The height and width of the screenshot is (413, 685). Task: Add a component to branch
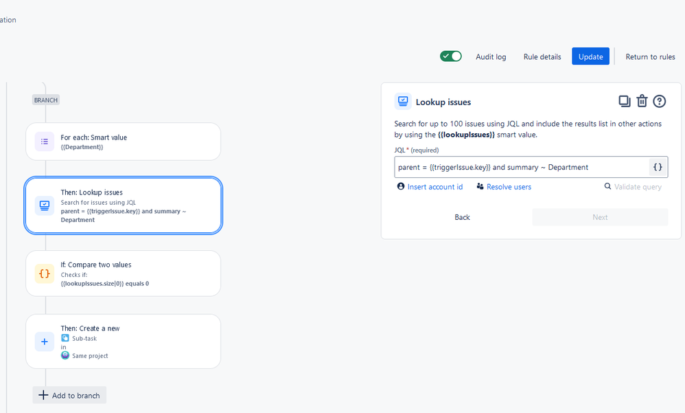coord(69,395)
